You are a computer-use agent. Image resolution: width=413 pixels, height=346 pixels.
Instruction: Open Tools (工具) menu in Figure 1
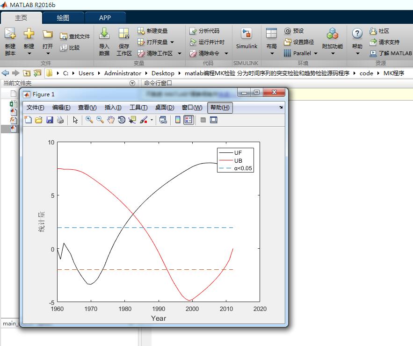[x=138, y=108]
